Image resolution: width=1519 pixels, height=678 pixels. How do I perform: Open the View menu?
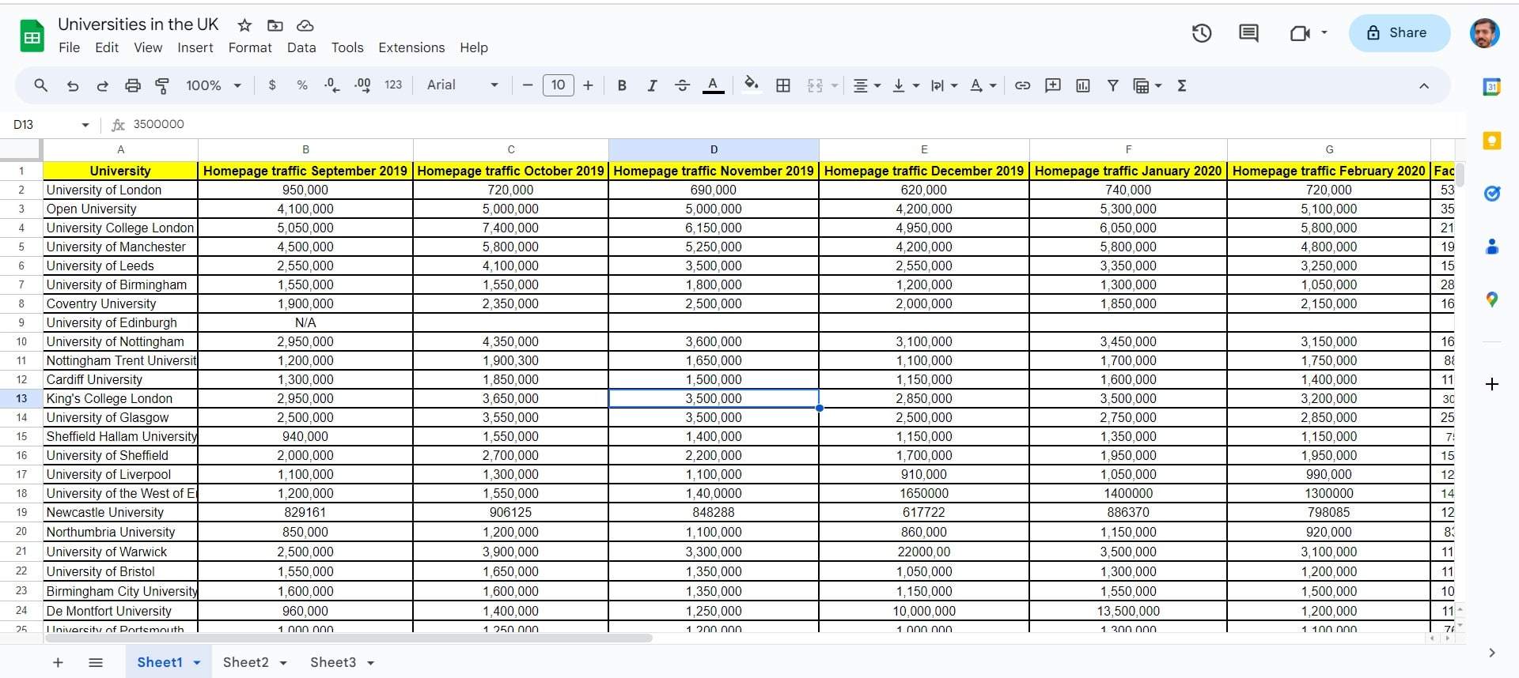(x=148, y=47)
